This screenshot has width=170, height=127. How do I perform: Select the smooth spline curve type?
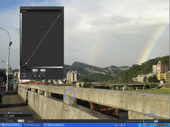pyautogui.click(x=28, y=76)
